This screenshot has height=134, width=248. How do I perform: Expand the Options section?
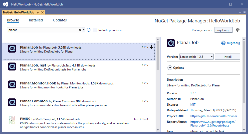[170, 68]
